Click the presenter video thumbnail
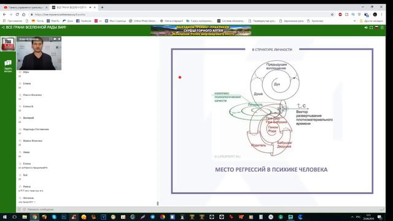 pos(39,53)
